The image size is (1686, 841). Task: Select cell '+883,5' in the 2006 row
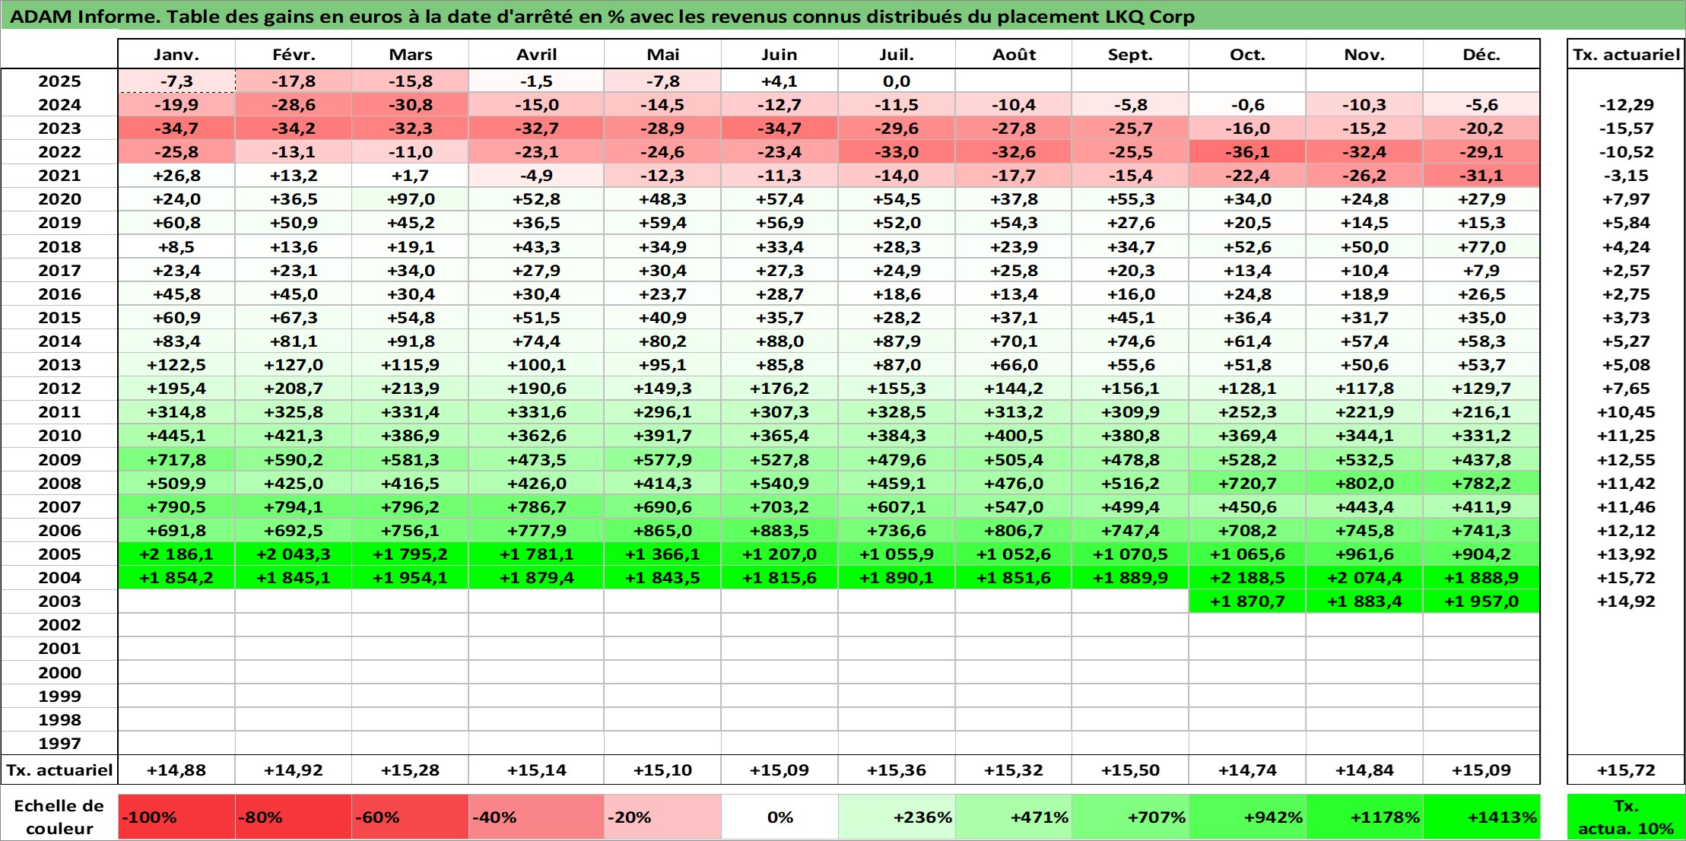779,531
